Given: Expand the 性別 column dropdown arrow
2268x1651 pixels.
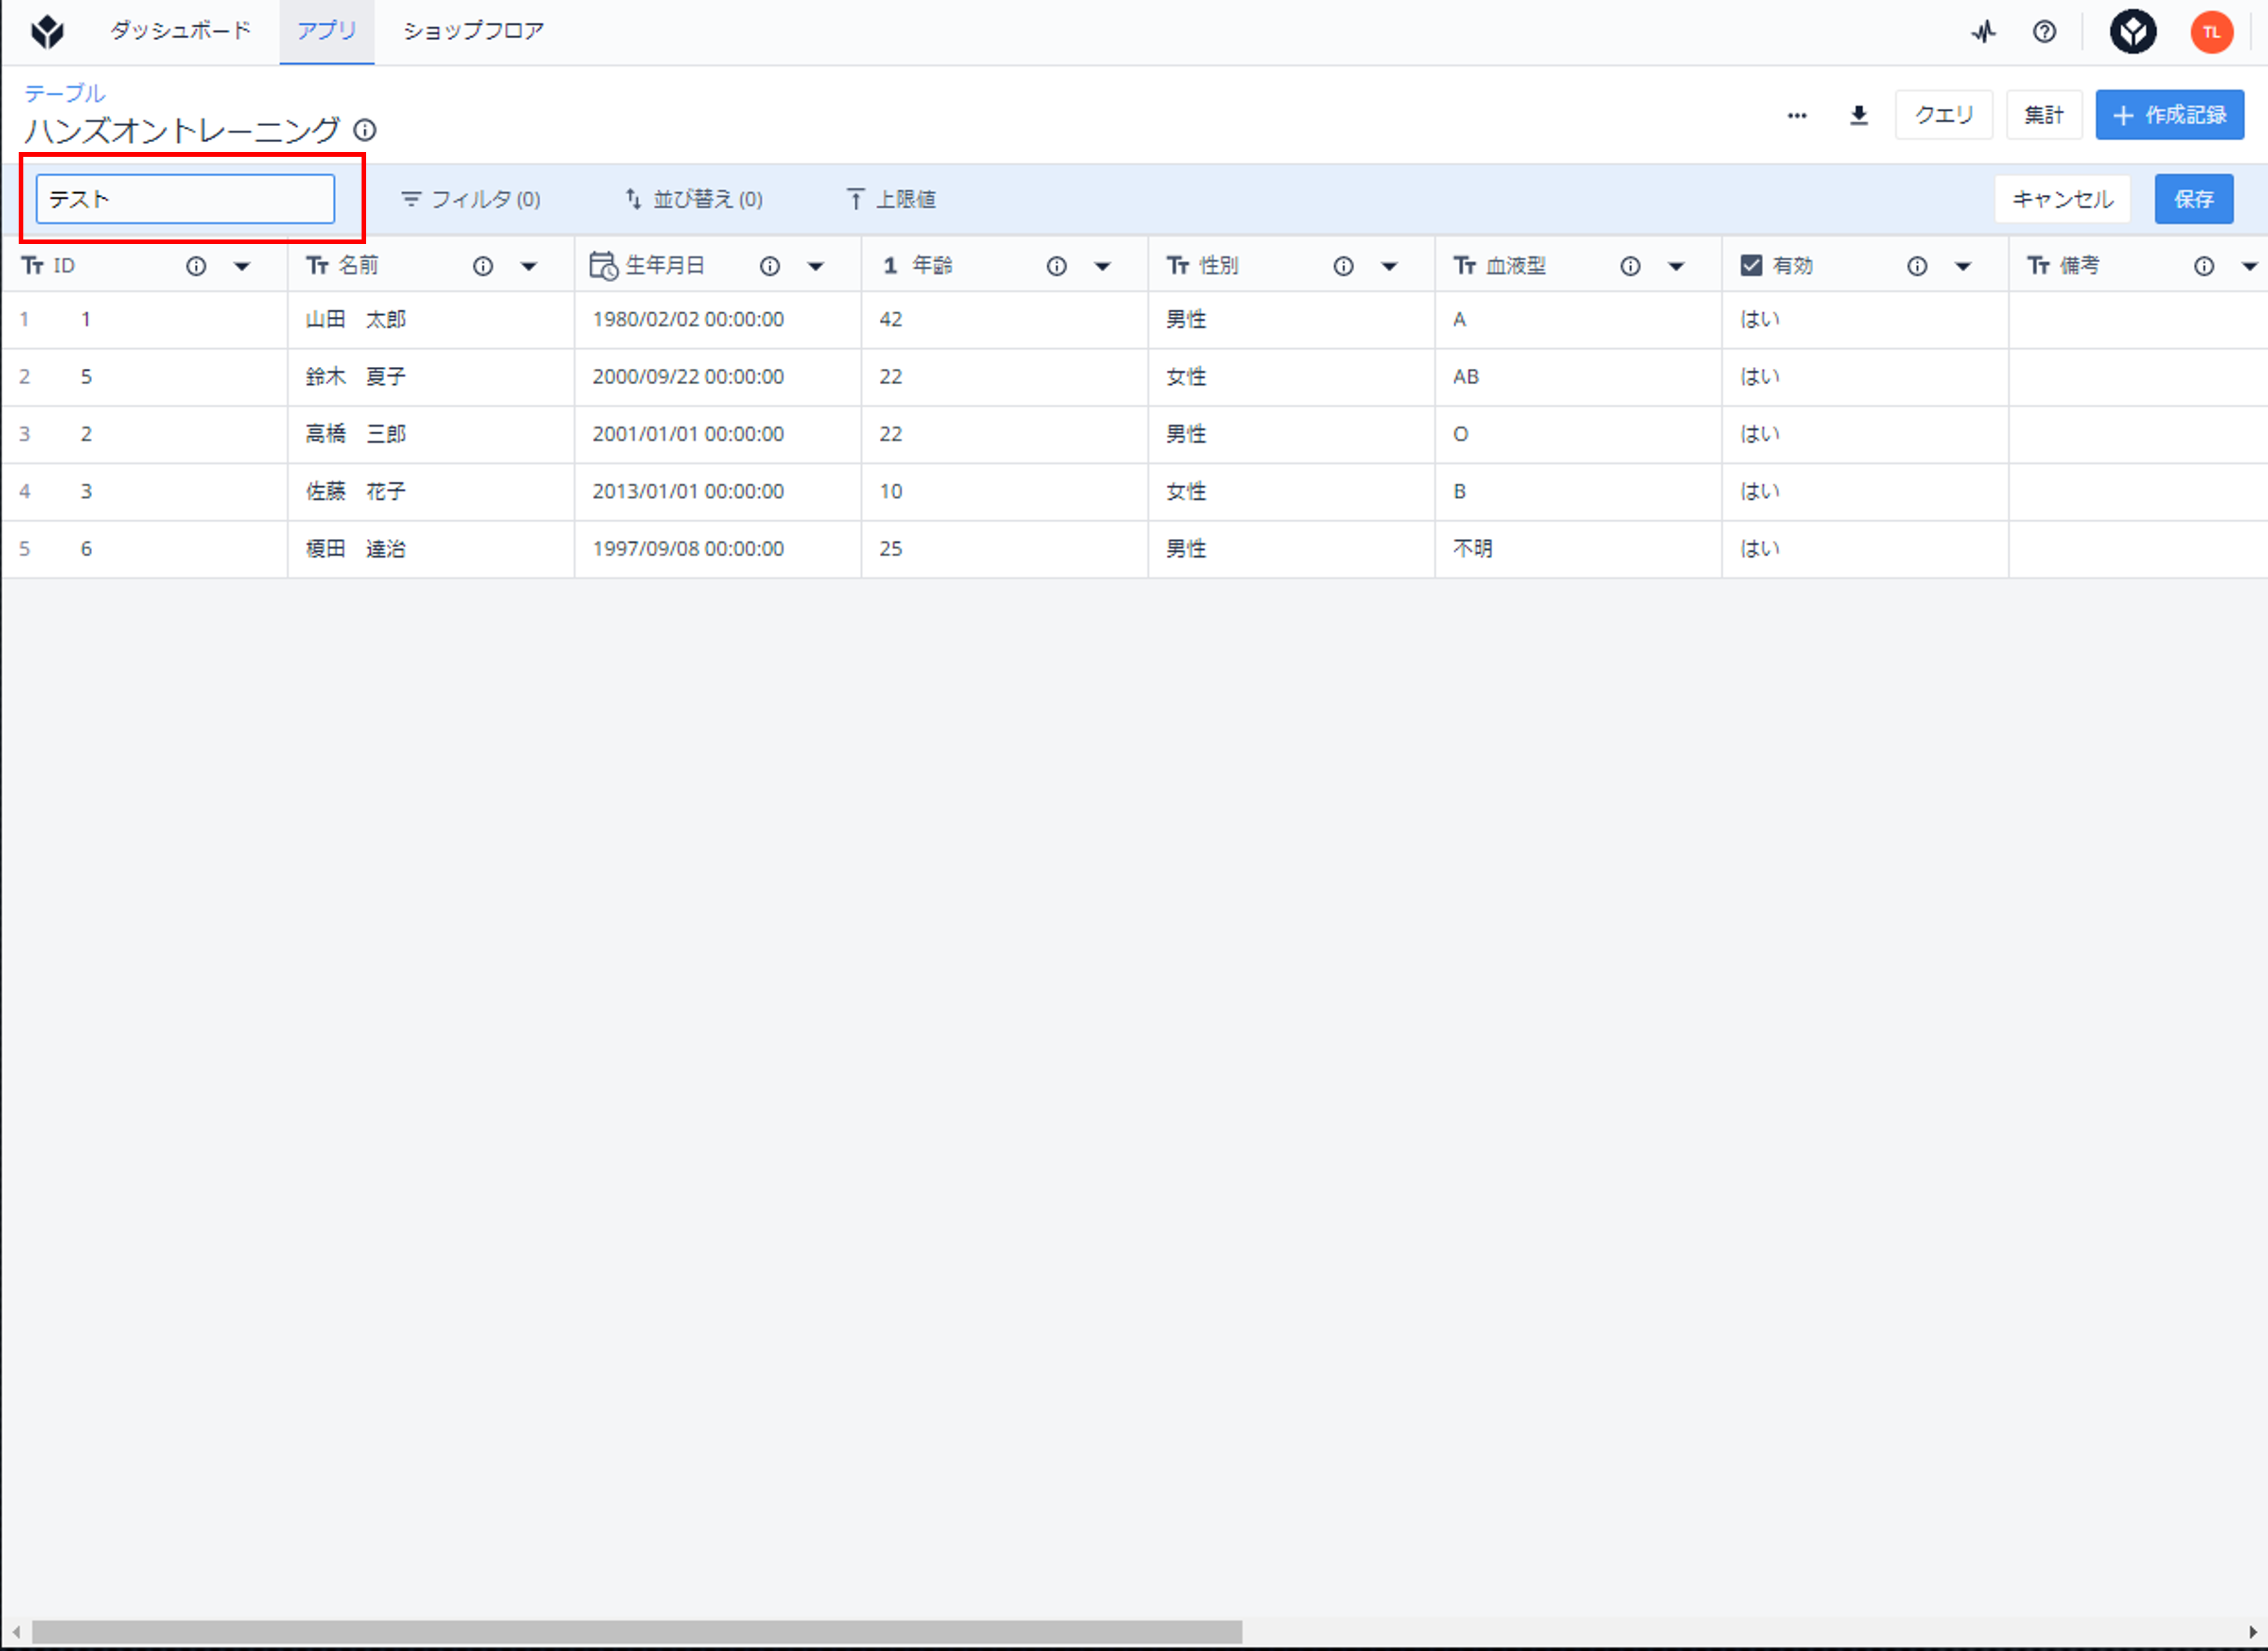Looking at the screenshot, I should pos(1389,266).
